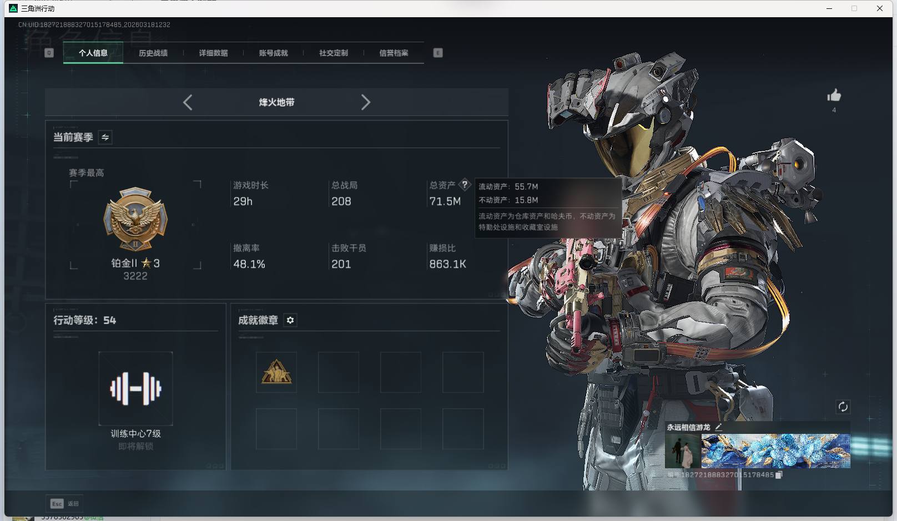This screenshot has height=521, width=897.
Task: Click the 撤离率 value 48.1%
Action: [x=249, y=264]
